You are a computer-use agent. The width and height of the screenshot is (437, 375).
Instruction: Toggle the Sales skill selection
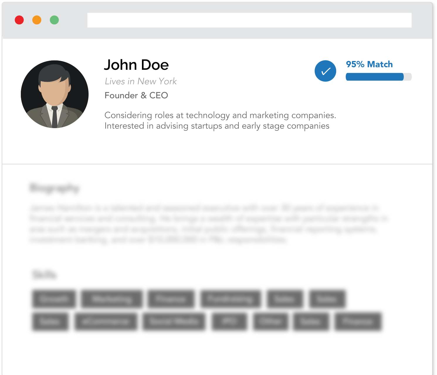coord(285,299)
